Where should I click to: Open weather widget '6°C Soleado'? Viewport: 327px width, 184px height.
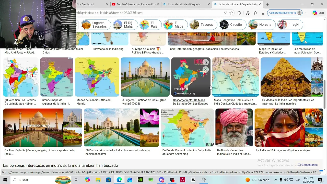click(257, 180)
